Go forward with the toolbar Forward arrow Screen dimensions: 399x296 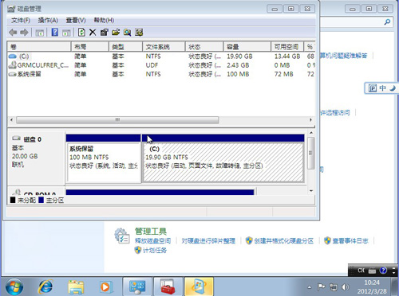click(24, 33)
